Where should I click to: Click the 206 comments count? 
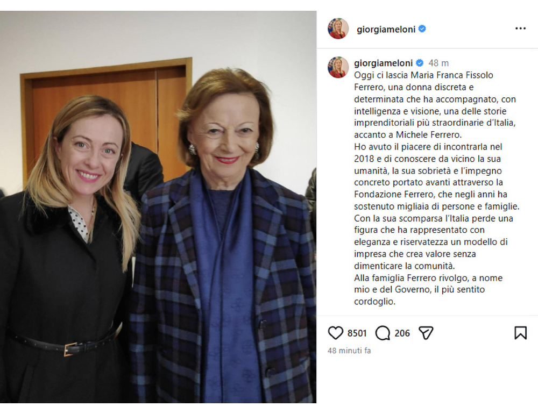click(x=402, y=333)
